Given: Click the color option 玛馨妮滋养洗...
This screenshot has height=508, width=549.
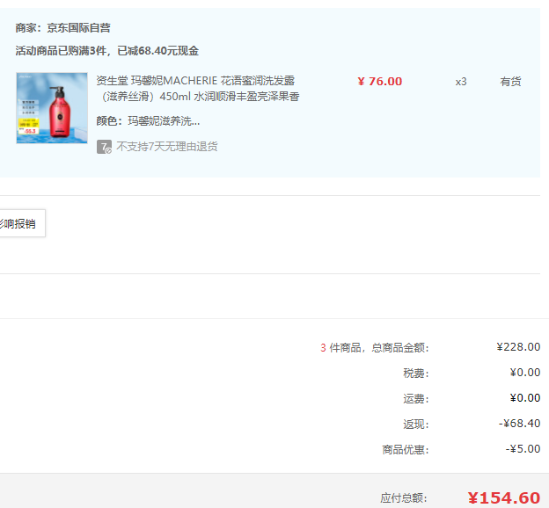Looking at the screenshot, I should coord(164,121).
